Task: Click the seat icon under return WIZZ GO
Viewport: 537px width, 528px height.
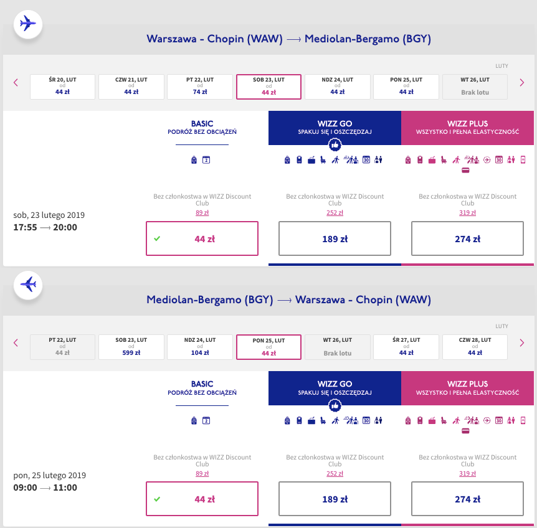Action: [x=323, y=420]
